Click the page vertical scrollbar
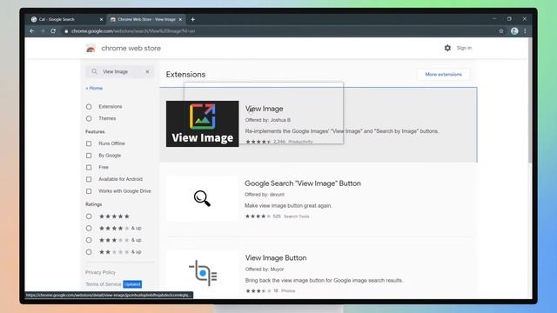Image resolution: width=557 pixels, height=313 pixels. pyautogui.click(x=530, y=101)
